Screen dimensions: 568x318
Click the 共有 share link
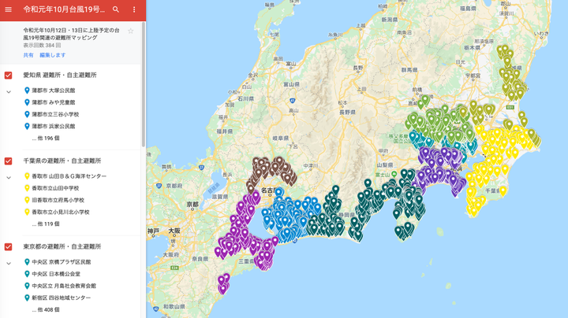tap(28, 55)
